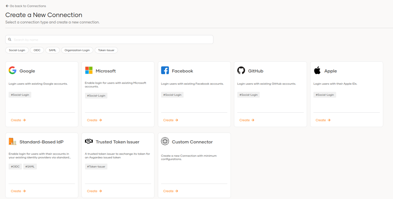Click the Apple logo icon
The image size is (393, 199).
(317, 71)
